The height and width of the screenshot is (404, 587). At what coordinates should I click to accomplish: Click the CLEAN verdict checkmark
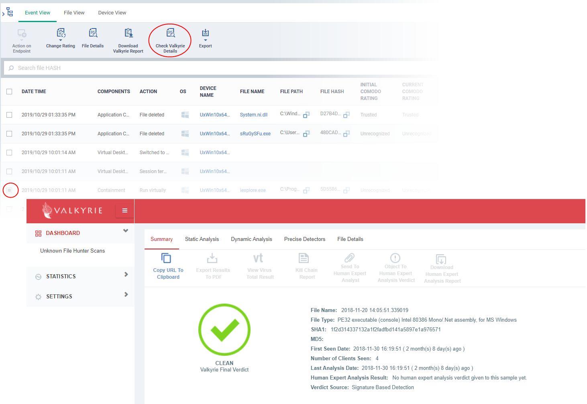224,329
